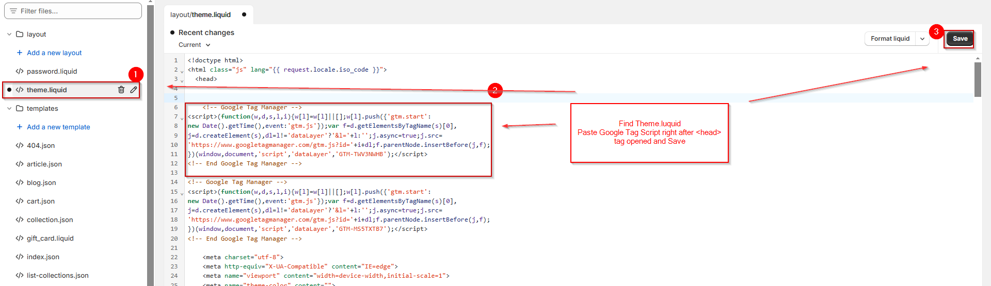The height and width of the screenshot is (286, 991).
Task: Rename theme.liquid using the pencil icon
Action: [x=134, y=90]
